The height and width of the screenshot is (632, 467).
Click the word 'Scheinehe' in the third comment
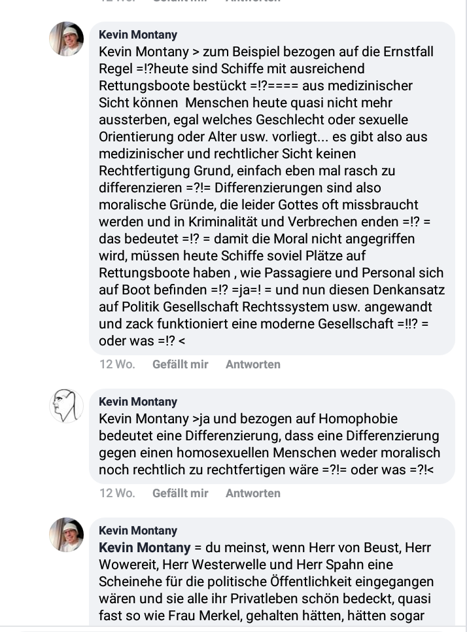pyautogui.click(x=130, y=581)
